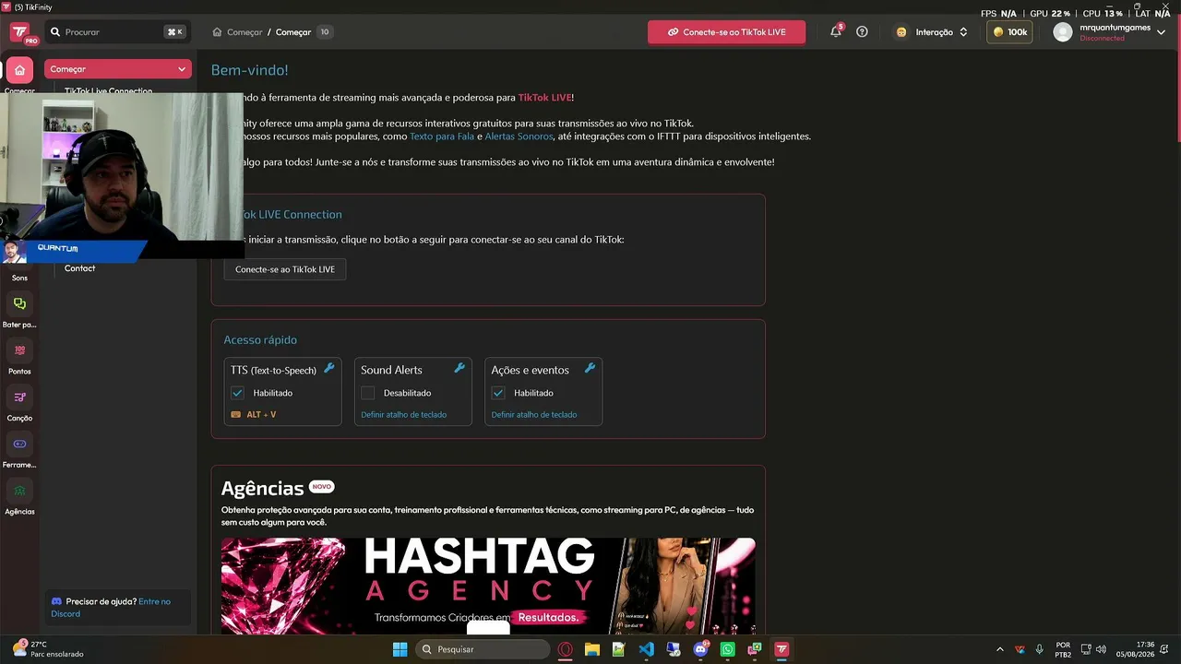Image resolution: width=1181 pixels, height=664 pixels.
Task: Click the breadcrumb home icon
Action: [x=217, y=32]
